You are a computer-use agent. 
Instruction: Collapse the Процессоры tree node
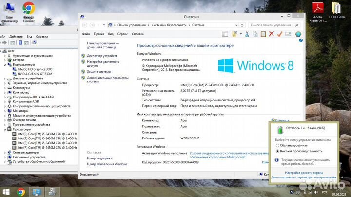(5, 129)
